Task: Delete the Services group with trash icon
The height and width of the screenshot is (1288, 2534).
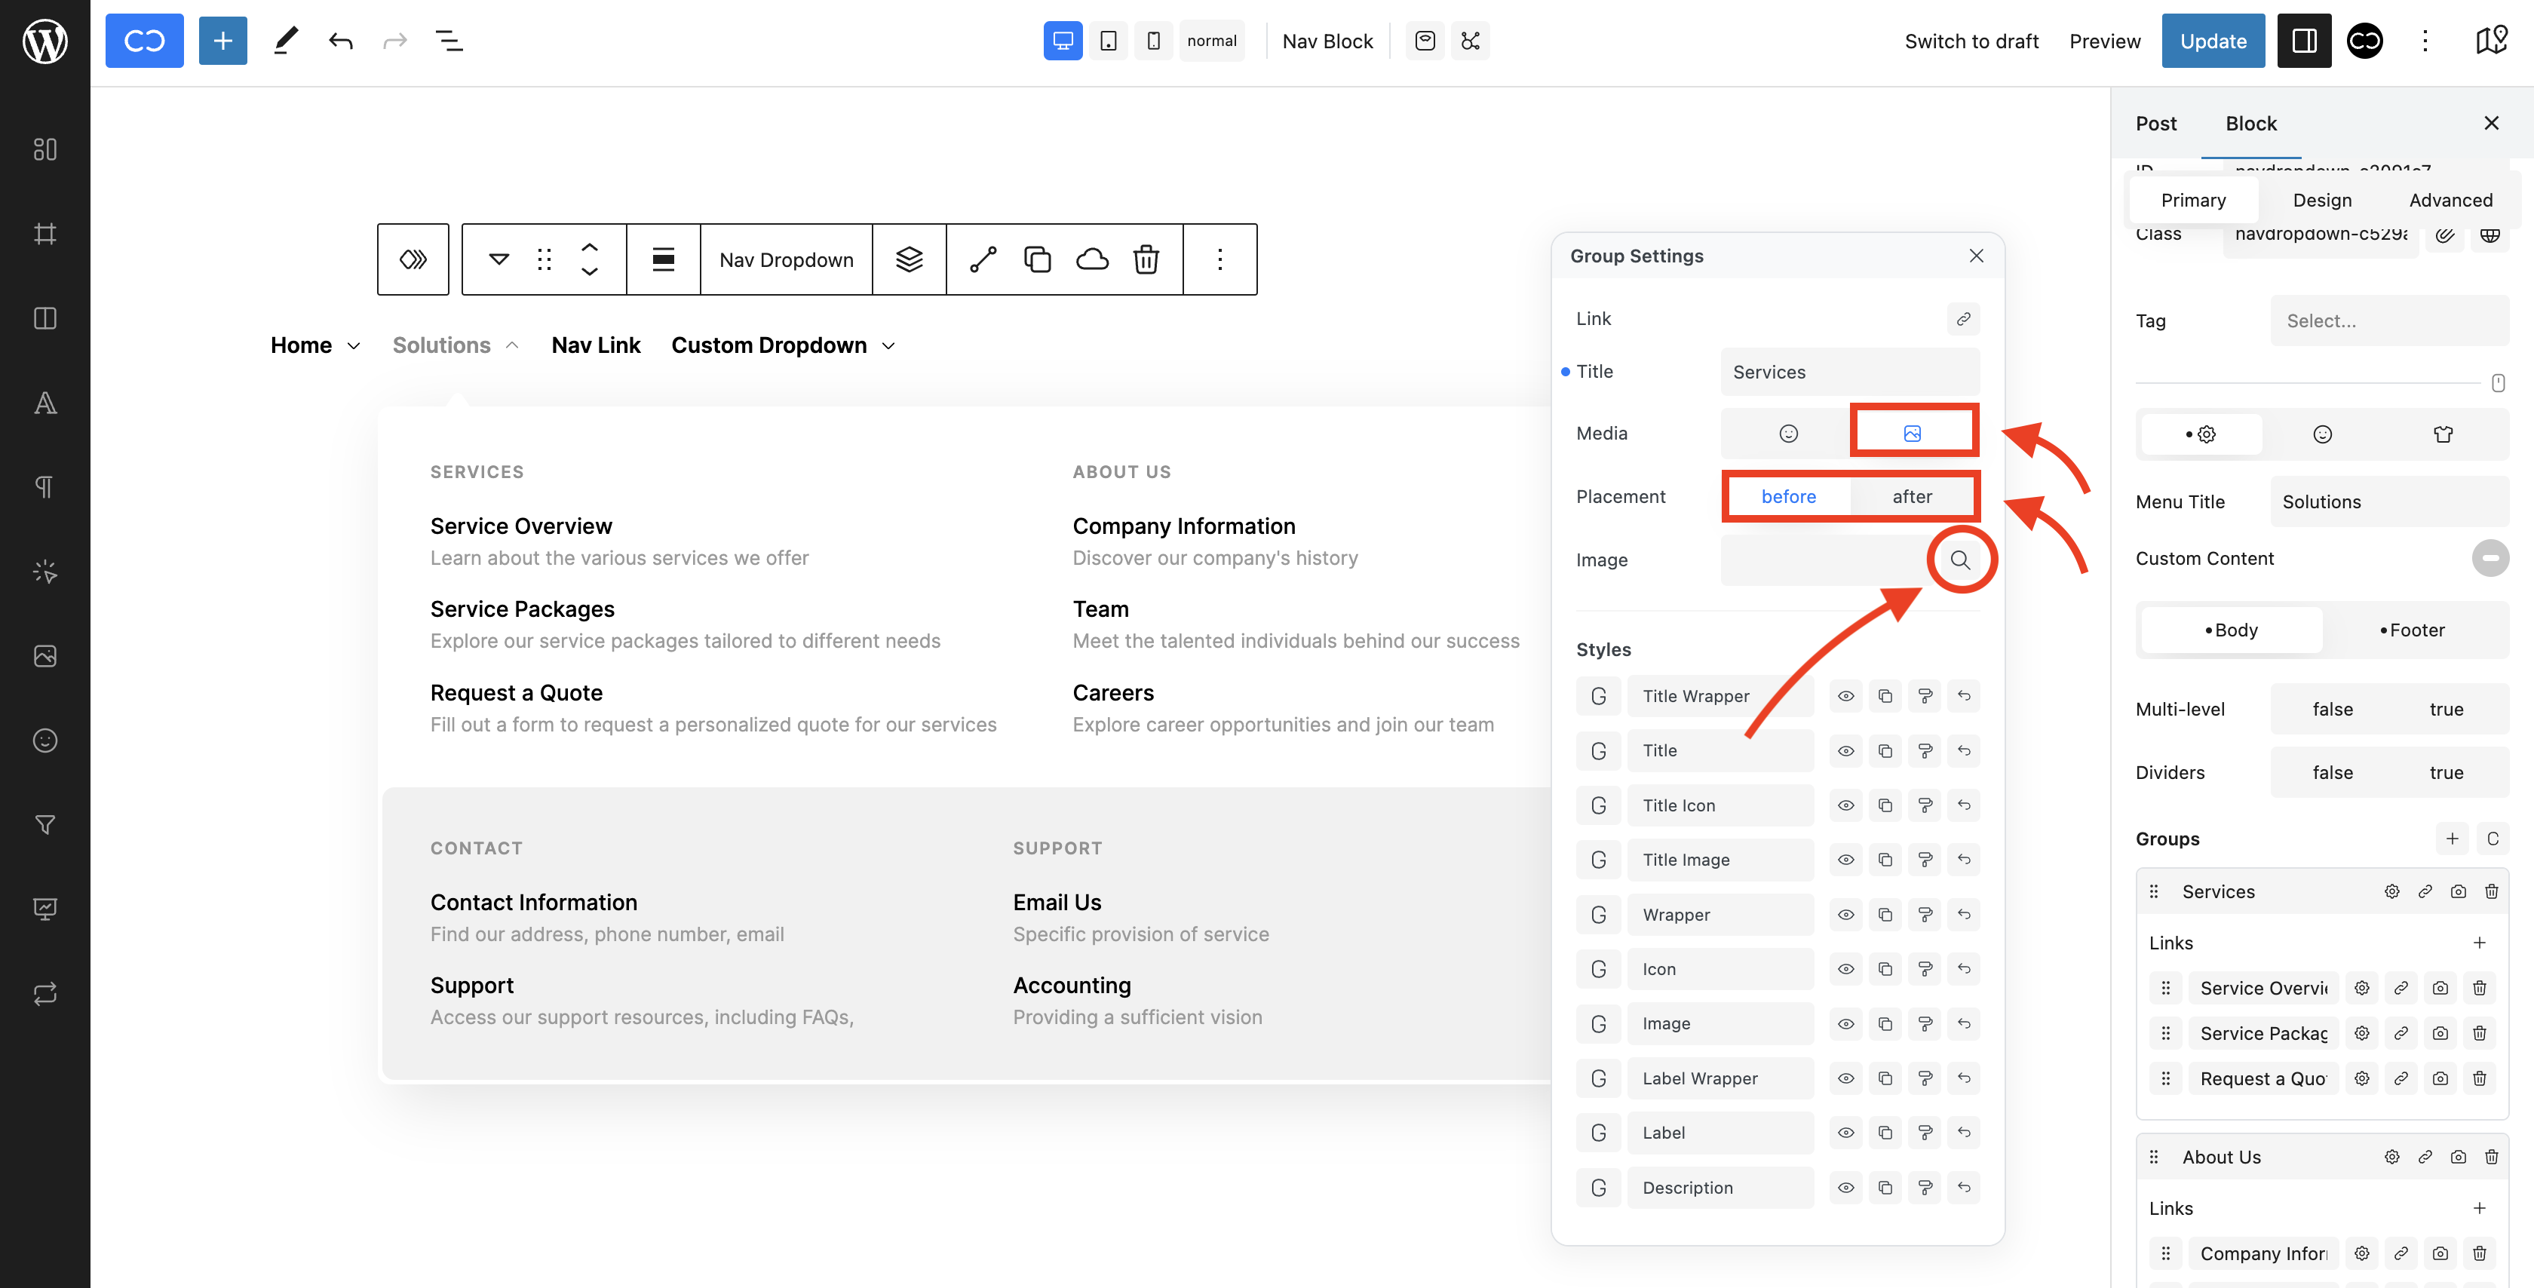Action: [x=2491, y=891]
